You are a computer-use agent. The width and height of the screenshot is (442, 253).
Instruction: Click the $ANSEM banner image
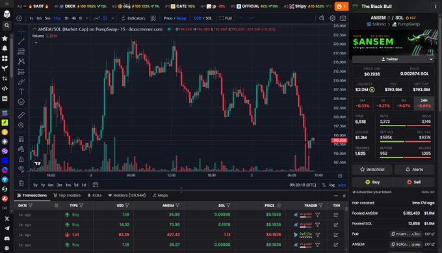click(x=394, y=42)
